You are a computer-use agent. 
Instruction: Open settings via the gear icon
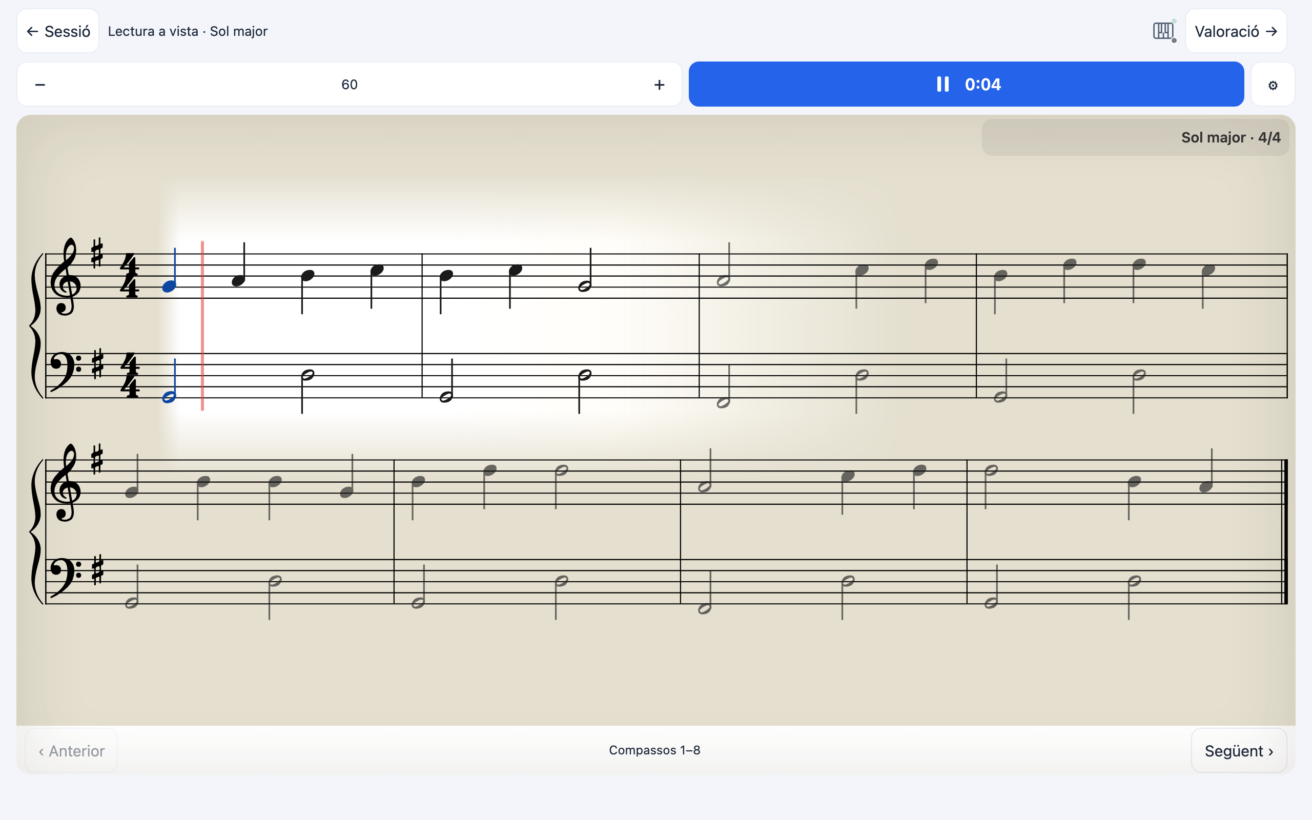click(x=1273, y=85)
